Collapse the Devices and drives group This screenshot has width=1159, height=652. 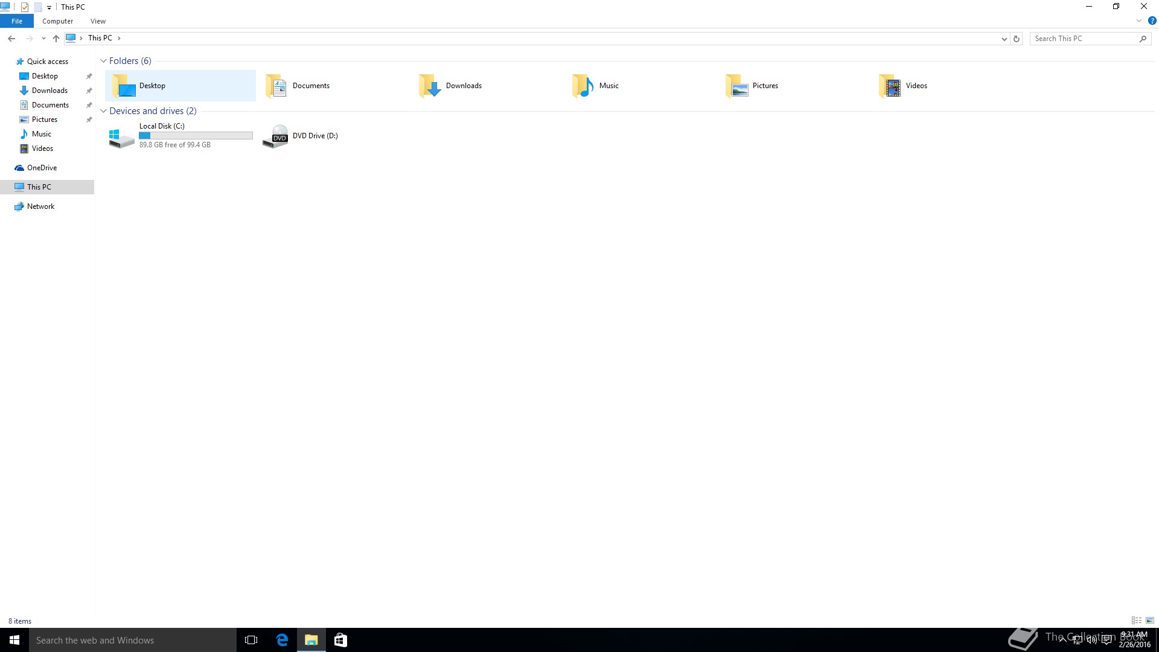(x=103, y=111)
